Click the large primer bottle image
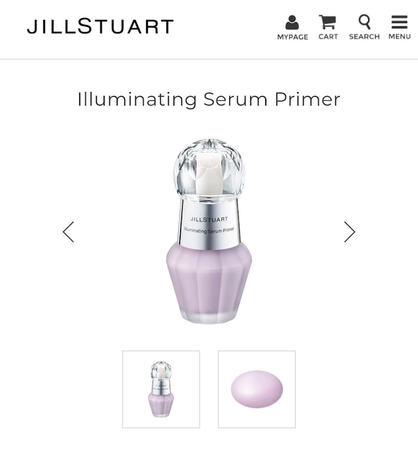Image resolution: width=418 pixels, height=460 pixels. click(x=209, y=231)
